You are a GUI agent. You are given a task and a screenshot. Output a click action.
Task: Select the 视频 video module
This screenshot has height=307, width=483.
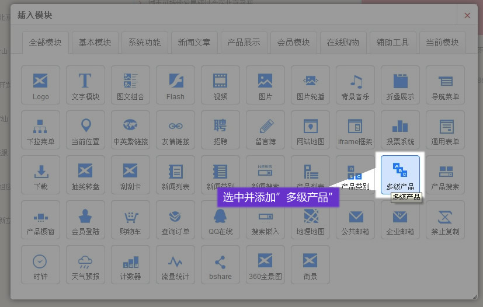[220, 85]
